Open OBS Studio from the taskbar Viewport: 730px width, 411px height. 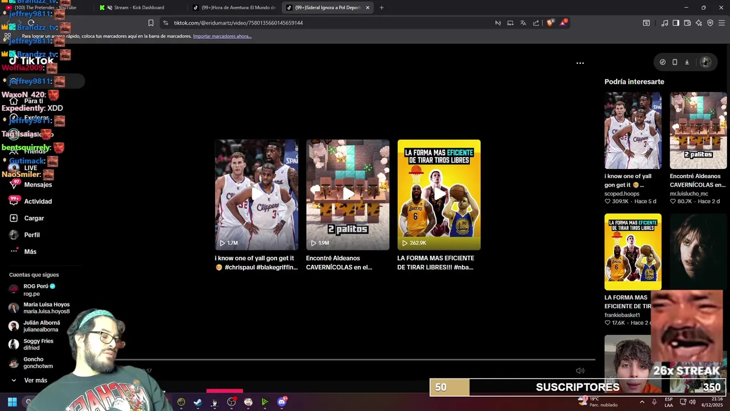click(x=231, y=402)
